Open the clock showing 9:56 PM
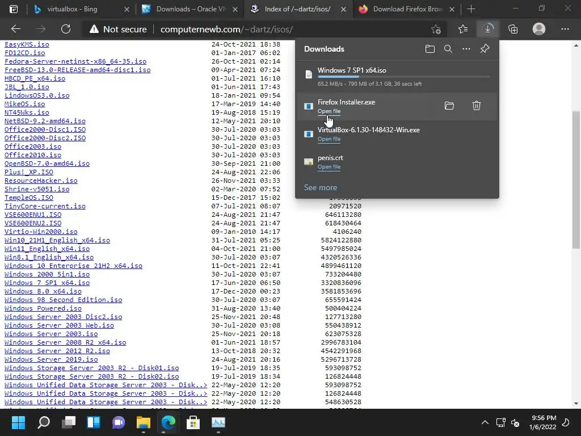The width and height of the screenshot is (581, 436). [543, 422]
